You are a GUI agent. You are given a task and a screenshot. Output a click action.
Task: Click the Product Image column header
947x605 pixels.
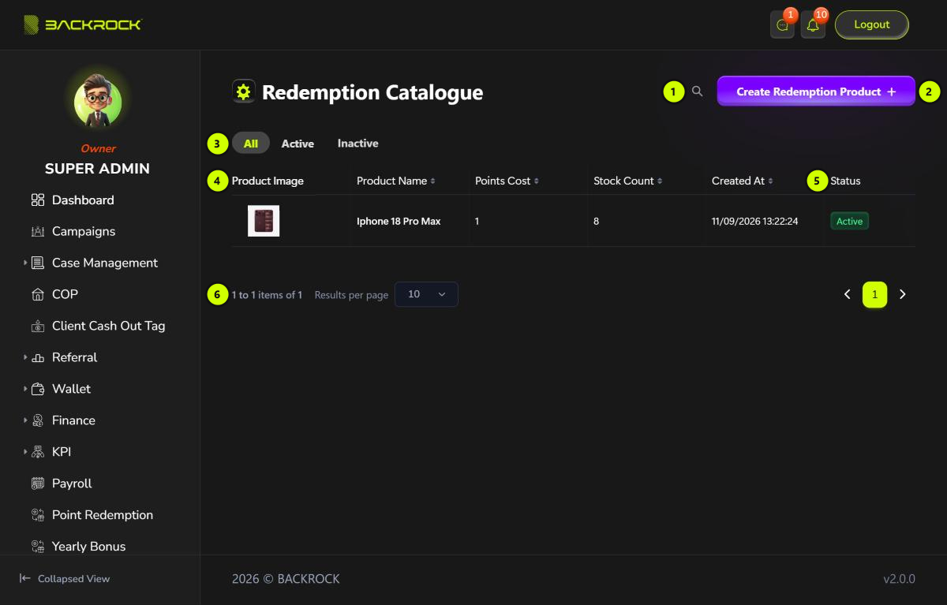click(268, 181)
